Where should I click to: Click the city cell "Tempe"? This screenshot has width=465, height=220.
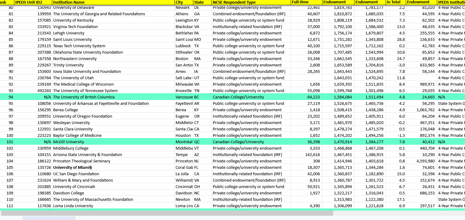coord(184,155)
